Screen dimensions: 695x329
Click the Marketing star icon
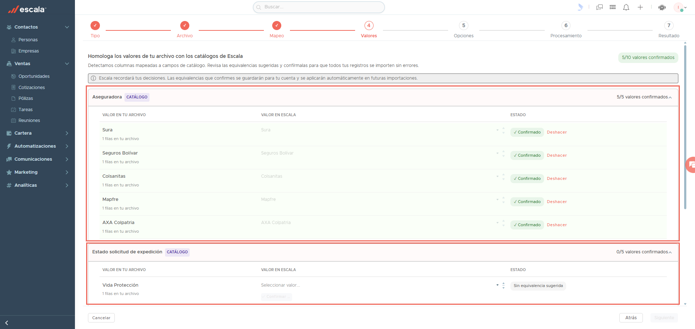click(9, 172)
